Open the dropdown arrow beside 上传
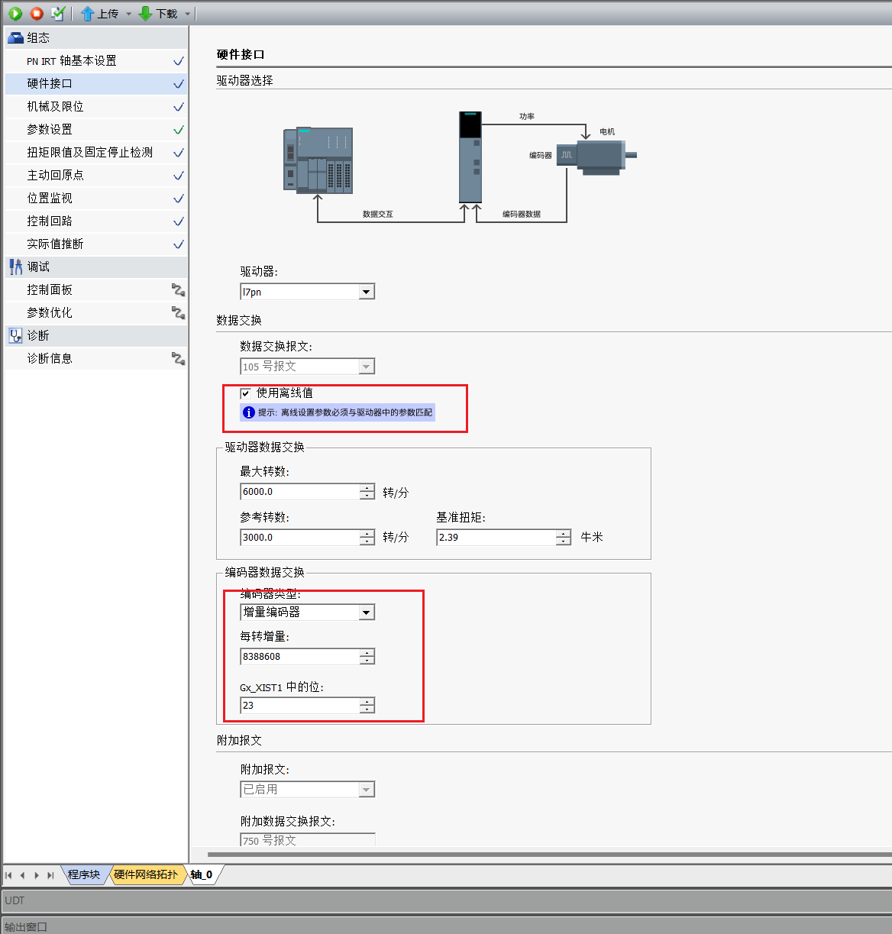Image resolution: width=892 pixels, height=934 pixels. coord(128,14)
